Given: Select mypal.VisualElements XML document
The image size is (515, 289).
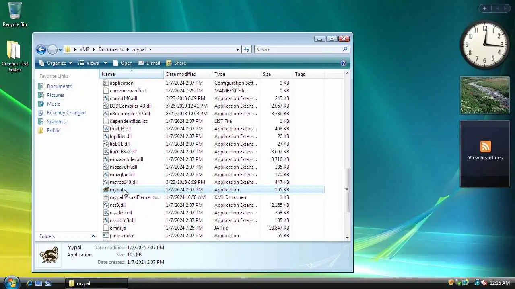Looking at the screenshot, I should pyautogui.click(x=135, y=197).
